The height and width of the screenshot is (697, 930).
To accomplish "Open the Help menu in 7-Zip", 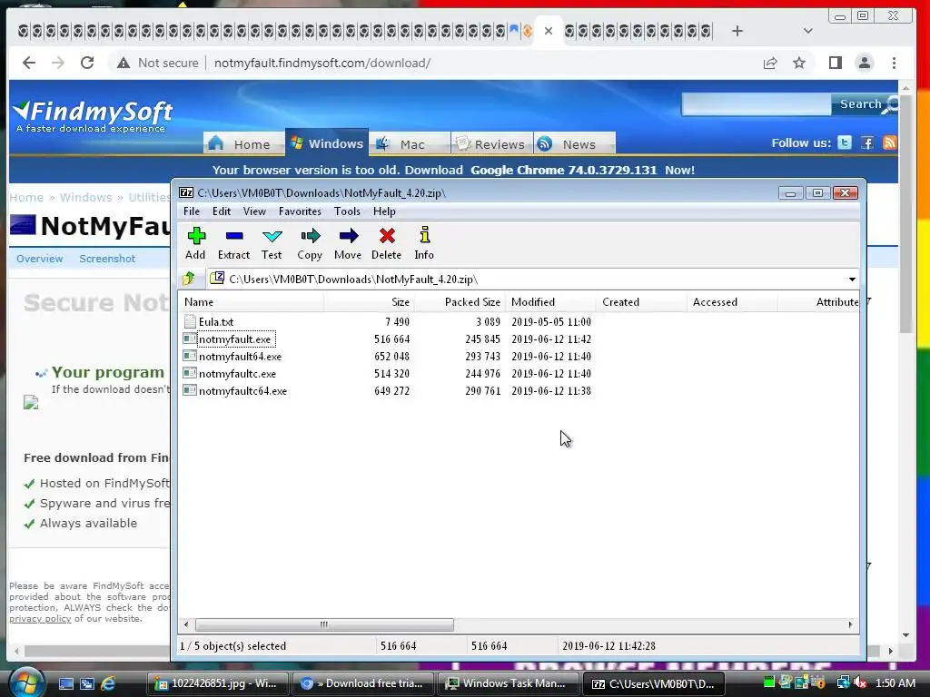I will pos(384,211).
